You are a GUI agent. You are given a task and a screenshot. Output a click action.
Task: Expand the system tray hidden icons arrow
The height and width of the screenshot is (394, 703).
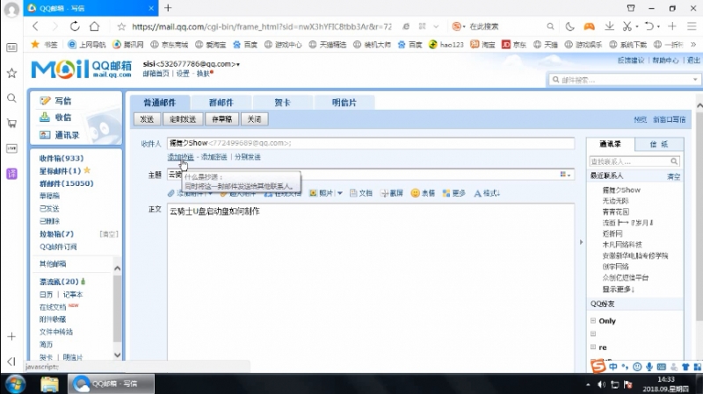[588, 384]
